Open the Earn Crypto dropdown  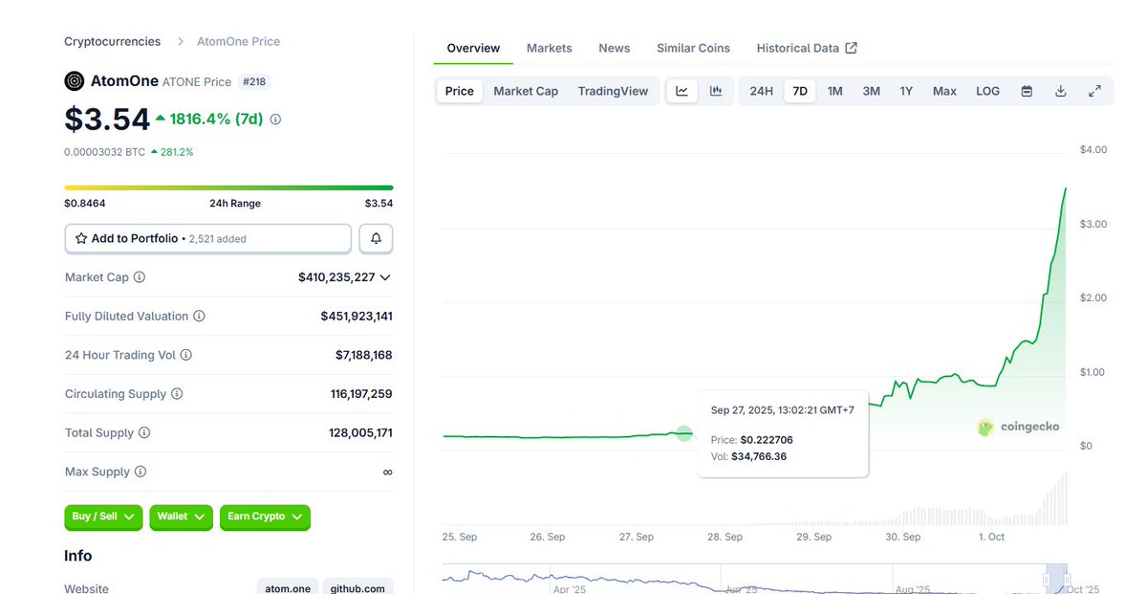pos(265,517)
